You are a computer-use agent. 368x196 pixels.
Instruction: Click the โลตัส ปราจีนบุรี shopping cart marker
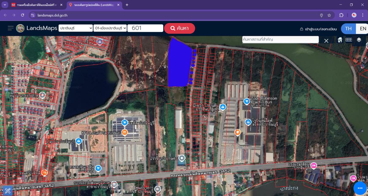tap(124, 123)
